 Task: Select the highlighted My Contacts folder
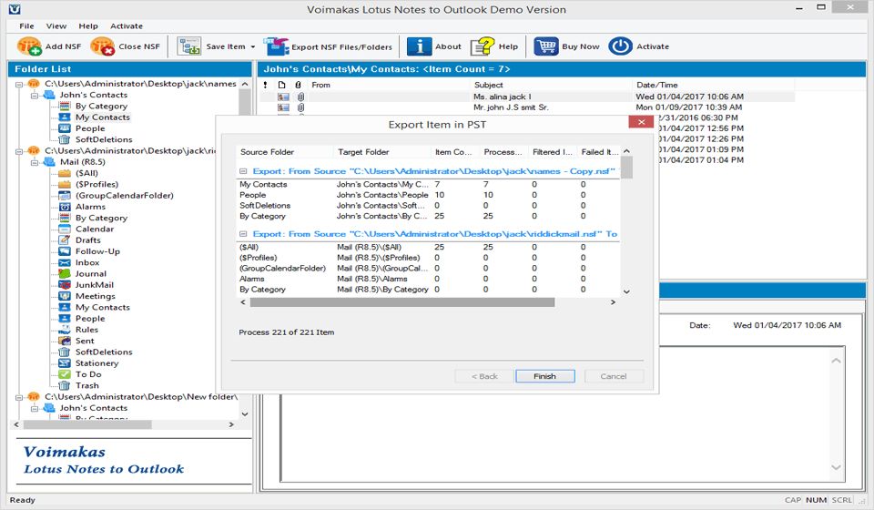(x=103, y=117)
